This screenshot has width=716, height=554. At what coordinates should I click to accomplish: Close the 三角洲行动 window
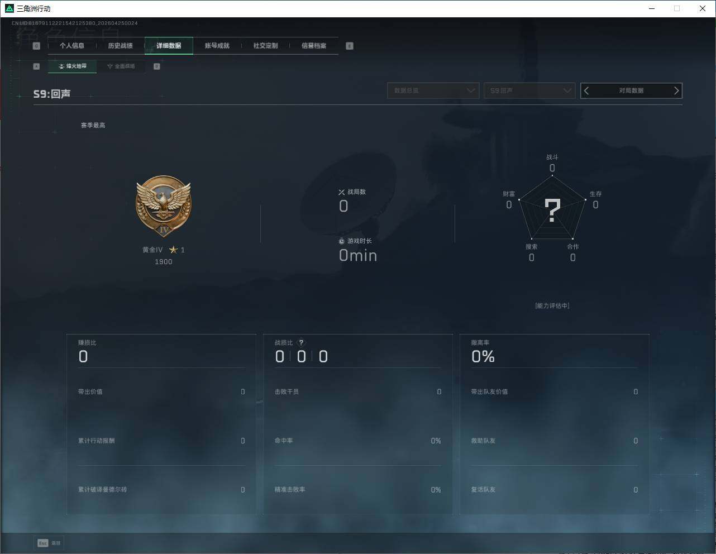pyautogui.click(x=703, y=8)
